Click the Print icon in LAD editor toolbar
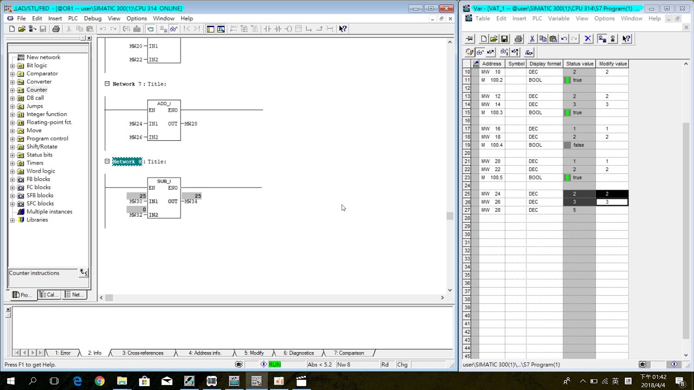The height and width of the screenshot is (390, 694). [56, 29]
